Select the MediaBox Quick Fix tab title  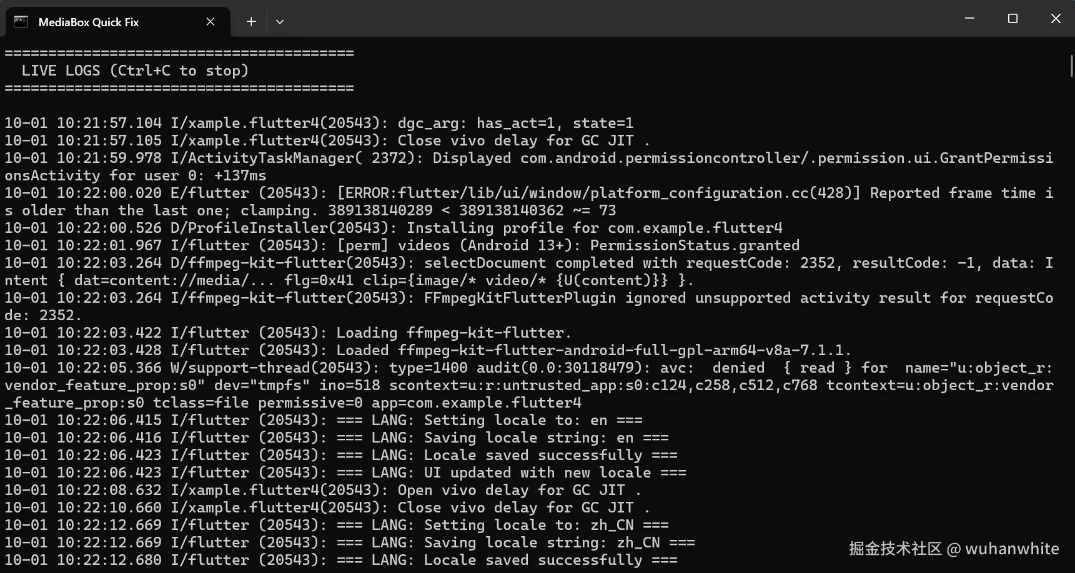[89, 22]
